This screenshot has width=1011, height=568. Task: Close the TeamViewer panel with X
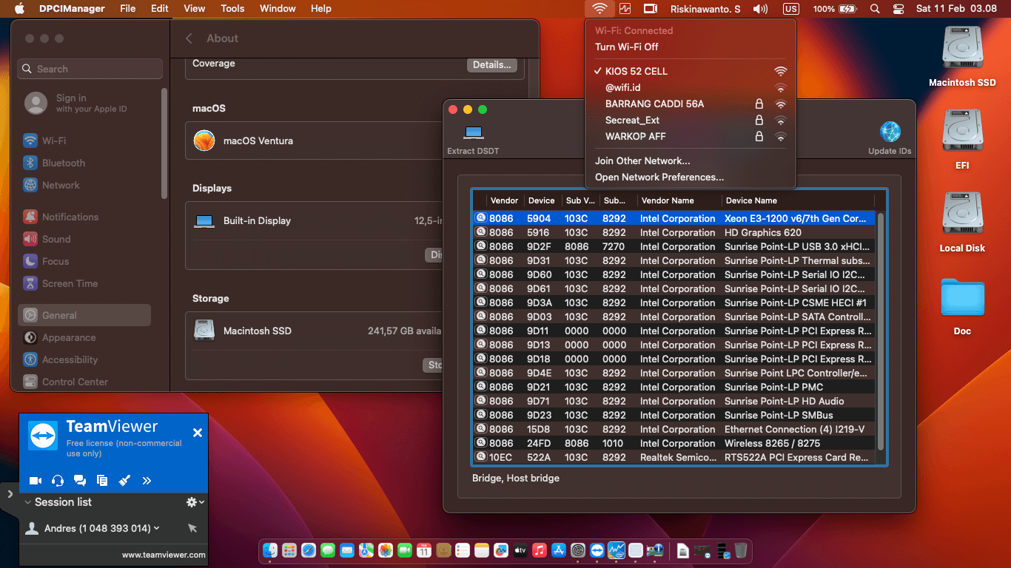click(198, 433)
